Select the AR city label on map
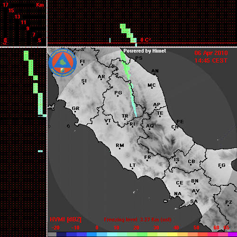Viewport: 237px width, 237px height. point(101,77)
